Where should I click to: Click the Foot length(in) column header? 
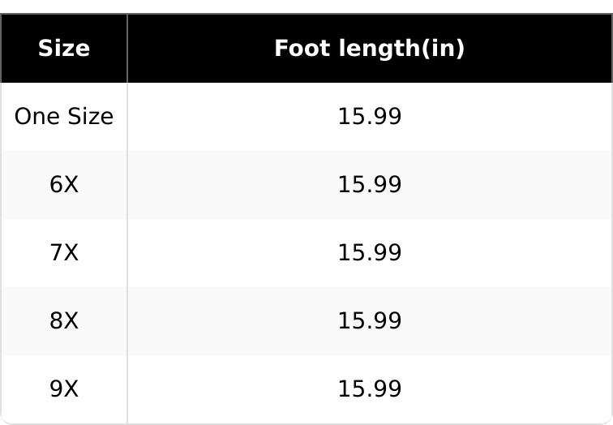(x=369, y=49)
